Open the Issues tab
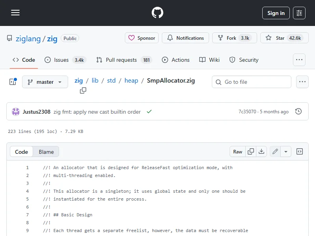The height and width of the screenshot is (236, 315). tap(65, 60)
